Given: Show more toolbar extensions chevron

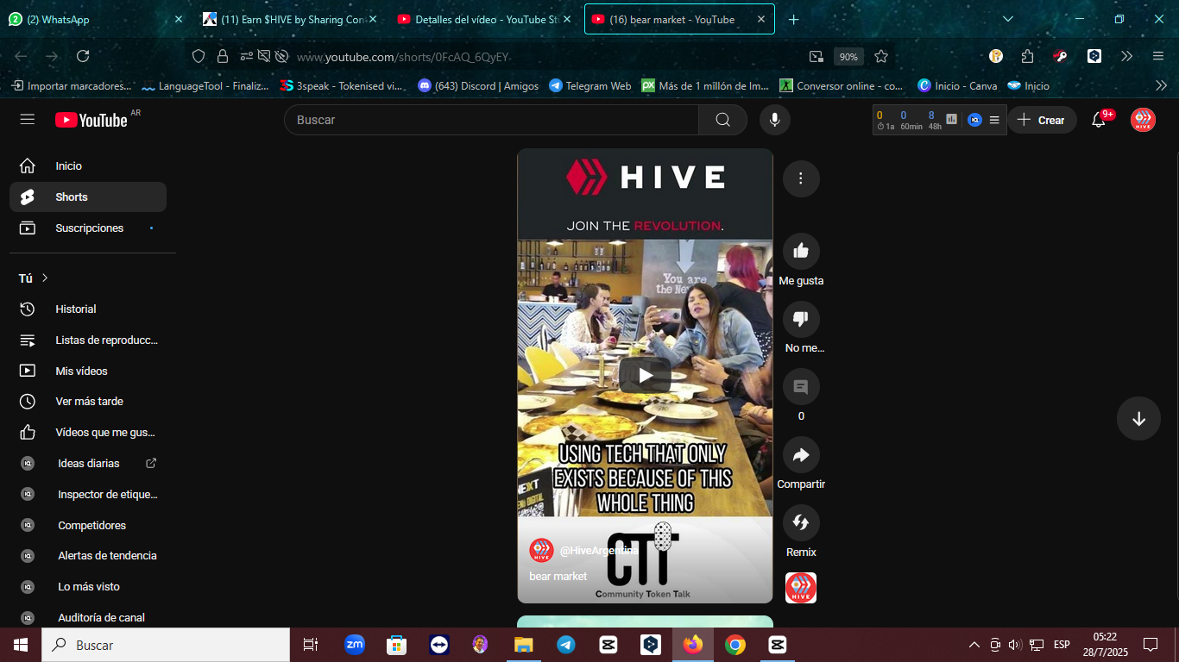Looking at the screenshot, I should (1126, 56).
